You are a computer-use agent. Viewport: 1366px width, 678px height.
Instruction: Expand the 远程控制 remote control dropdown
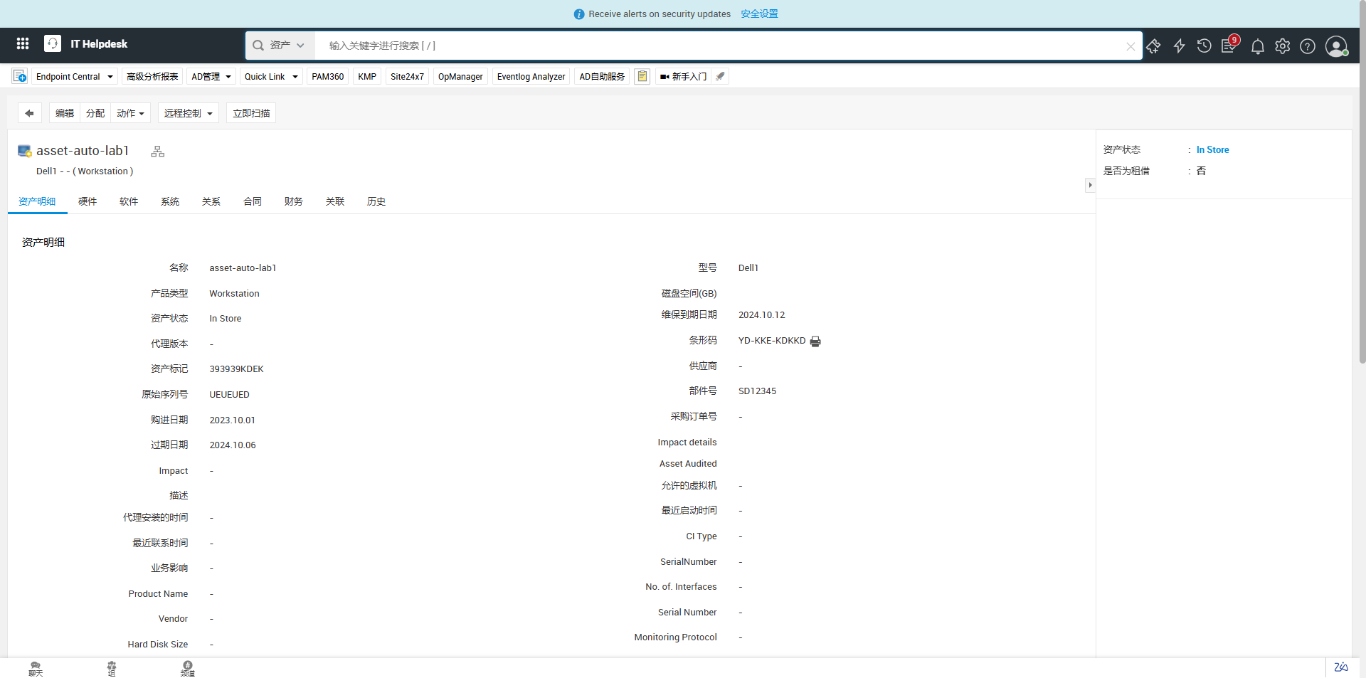(x=188, y=113)
